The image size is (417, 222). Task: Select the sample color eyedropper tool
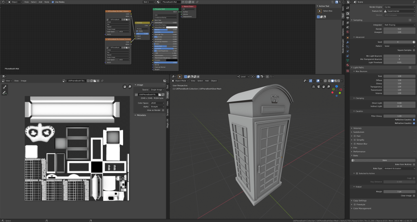pos(4,87)
